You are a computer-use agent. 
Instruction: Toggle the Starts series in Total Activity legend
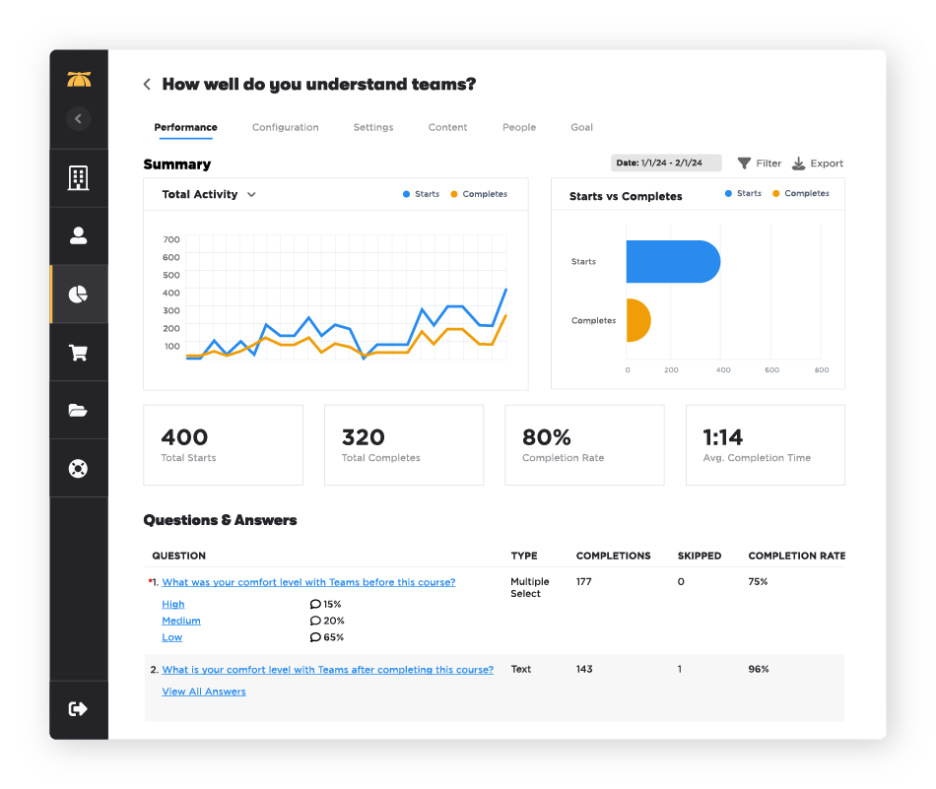(421, 194)
